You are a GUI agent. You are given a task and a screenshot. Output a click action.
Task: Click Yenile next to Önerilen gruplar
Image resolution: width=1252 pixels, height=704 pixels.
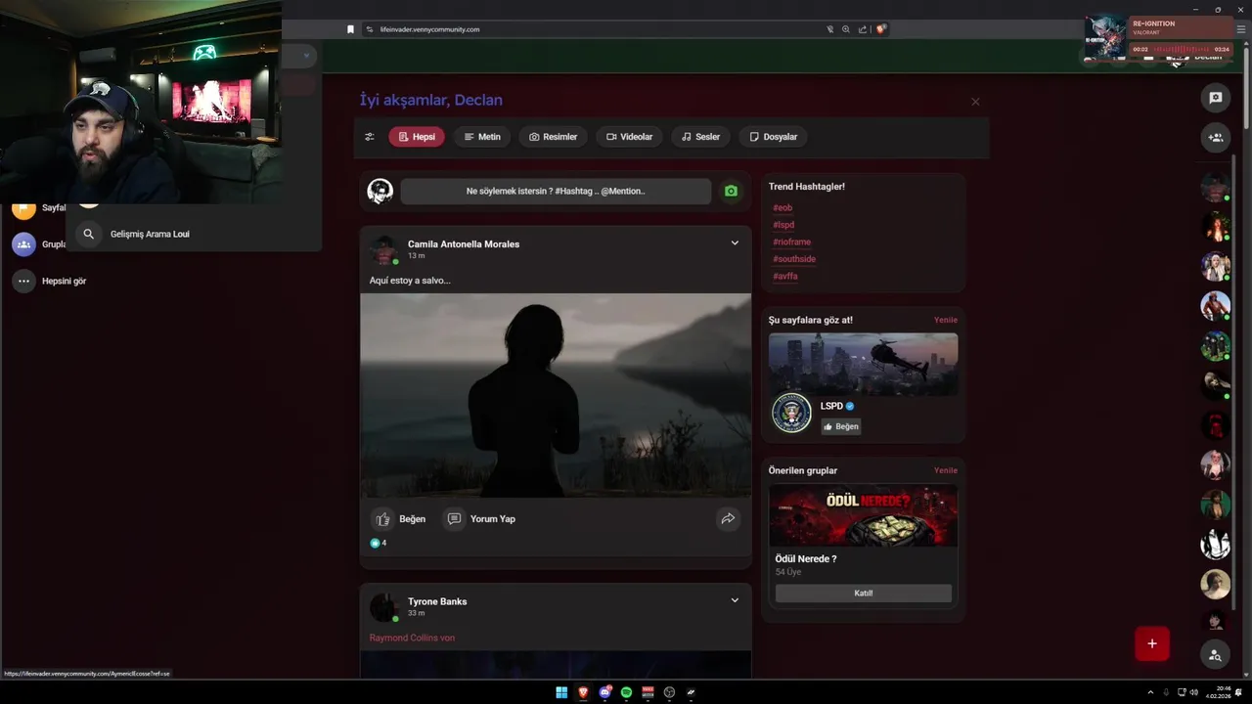coord(946,470)
